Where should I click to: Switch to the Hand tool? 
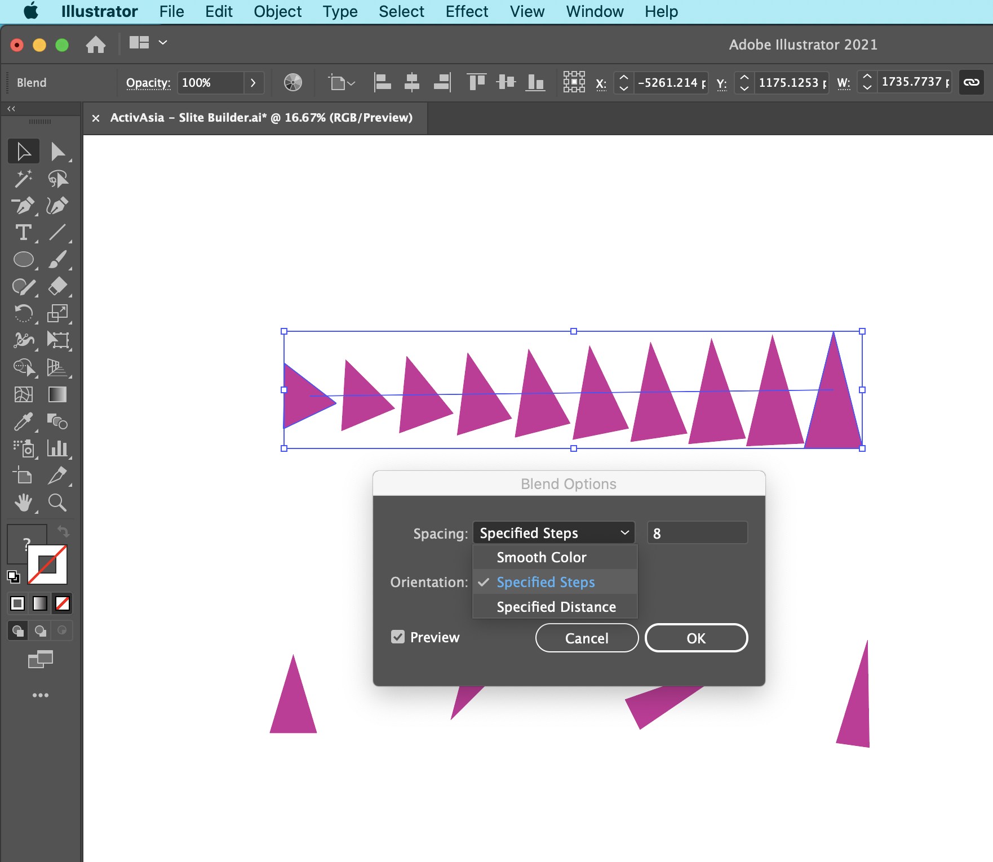point(23,503)
